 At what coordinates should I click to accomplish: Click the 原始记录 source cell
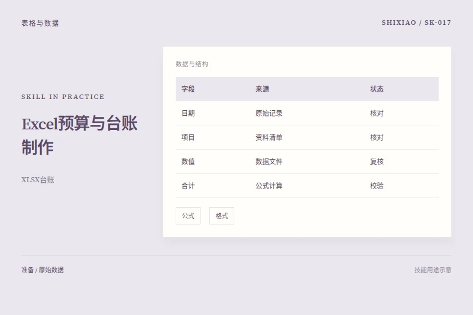click(x=269, y=113)
